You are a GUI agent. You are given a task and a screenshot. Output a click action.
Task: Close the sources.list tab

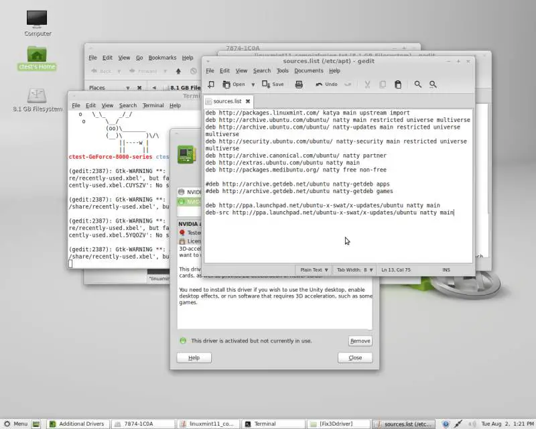pos(248,101)
